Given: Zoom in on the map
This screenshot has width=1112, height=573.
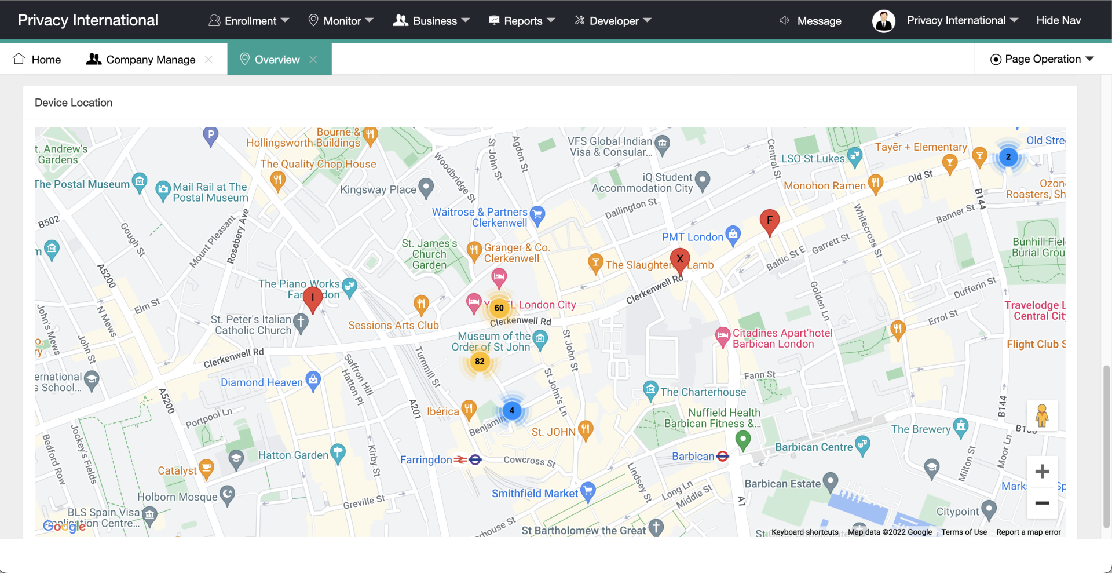Looking at the screenshot, I should pos(1042,472).
